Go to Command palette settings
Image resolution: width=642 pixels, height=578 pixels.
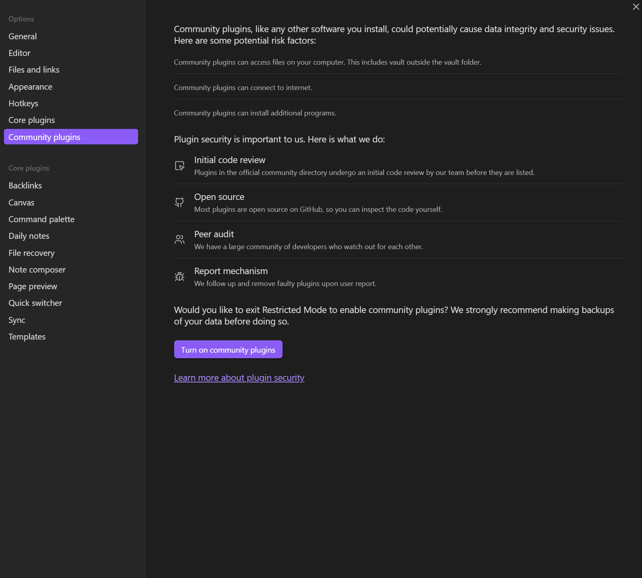point(42,219)
